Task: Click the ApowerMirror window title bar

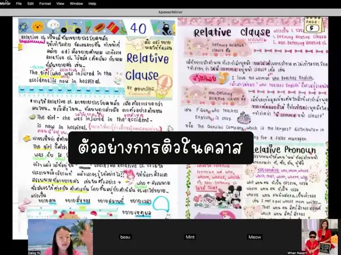Action: coord(170,11)
